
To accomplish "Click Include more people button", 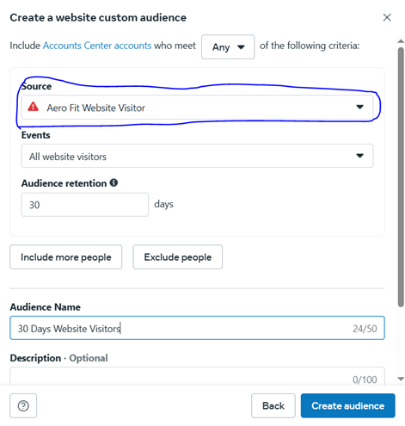I will coord(66,257).
